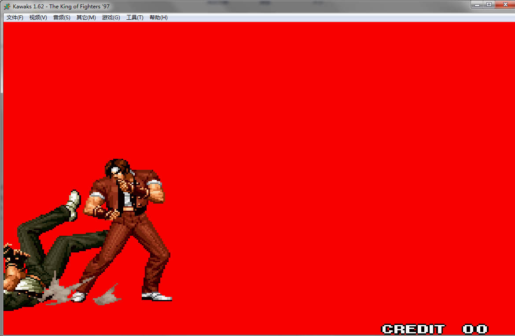
Task: Open the 其它(M) menu
Action: (x=86, y=18)
